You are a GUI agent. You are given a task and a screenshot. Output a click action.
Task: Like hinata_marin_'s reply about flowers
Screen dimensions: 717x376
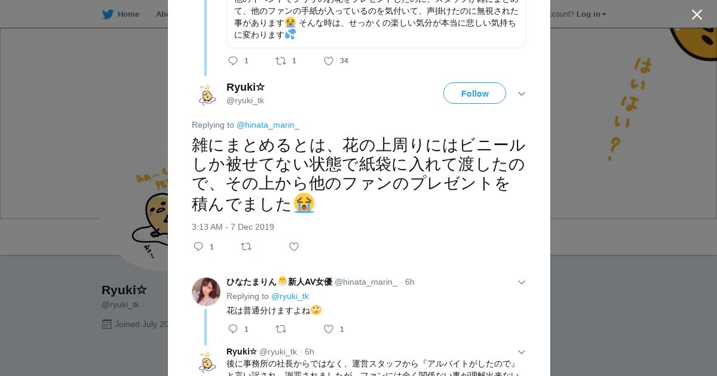tap(329, 329)
